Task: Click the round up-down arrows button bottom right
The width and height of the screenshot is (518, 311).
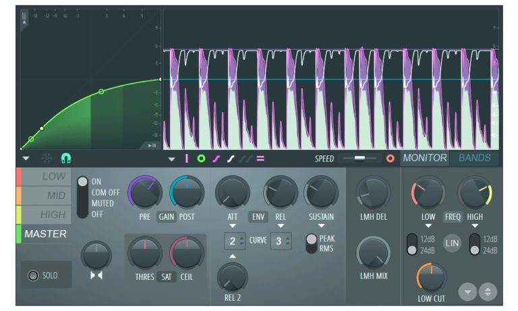Action: tap(488, 291)
